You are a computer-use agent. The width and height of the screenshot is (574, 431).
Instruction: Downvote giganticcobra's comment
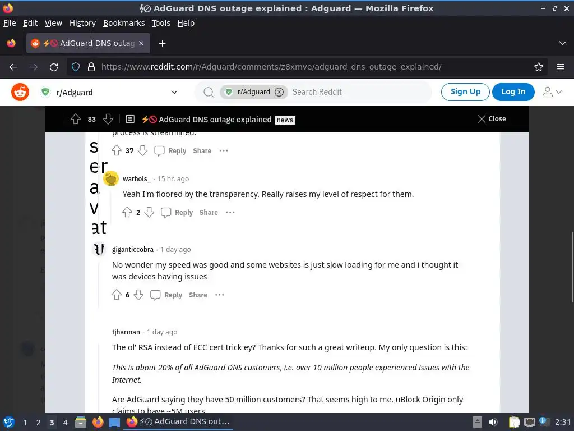pos(138,295)
